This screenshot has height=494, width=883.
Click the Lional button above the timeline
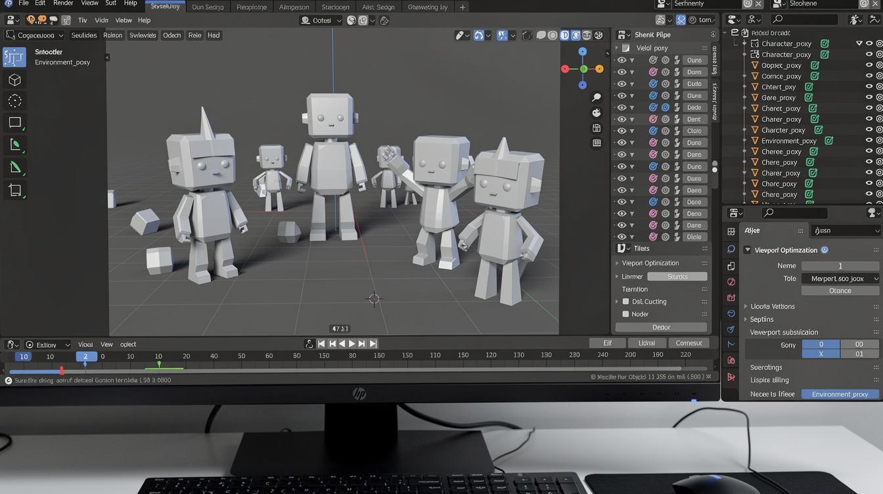tap(646, 342)
